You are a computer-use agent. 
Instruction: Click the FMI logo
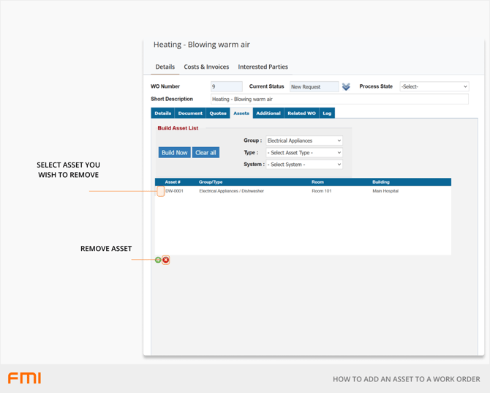click(24, 378)
